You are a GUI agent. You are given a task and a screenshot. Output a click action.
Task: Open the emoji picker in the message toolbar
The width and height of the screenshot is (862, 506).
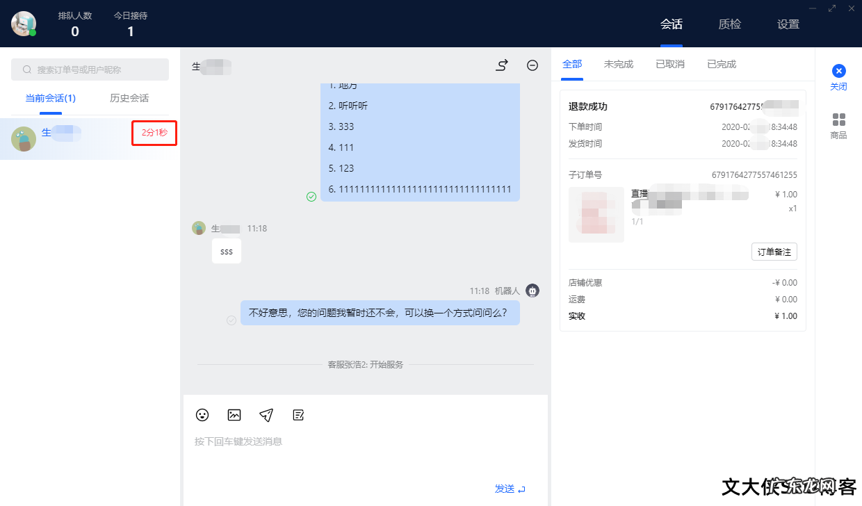[202, 415]
